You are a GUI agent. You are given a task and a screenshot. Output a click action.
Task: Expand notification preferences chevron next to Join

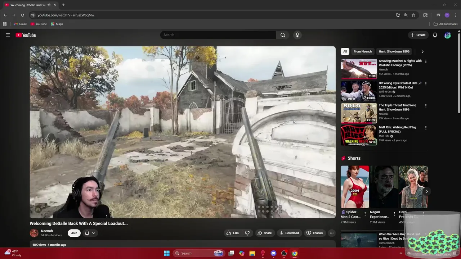click(94, 233)
